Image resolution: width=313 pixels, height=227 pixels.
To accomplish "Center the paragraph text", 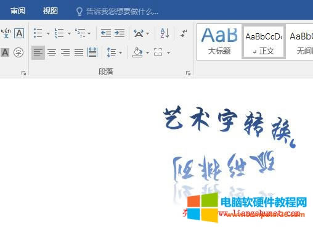I will coord(52,52).
